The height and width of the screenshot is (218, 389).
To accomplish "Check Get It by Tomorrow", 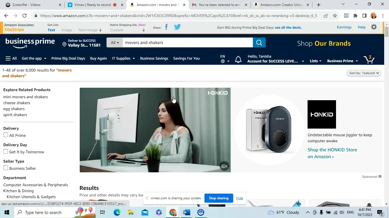I will point(6,152).
